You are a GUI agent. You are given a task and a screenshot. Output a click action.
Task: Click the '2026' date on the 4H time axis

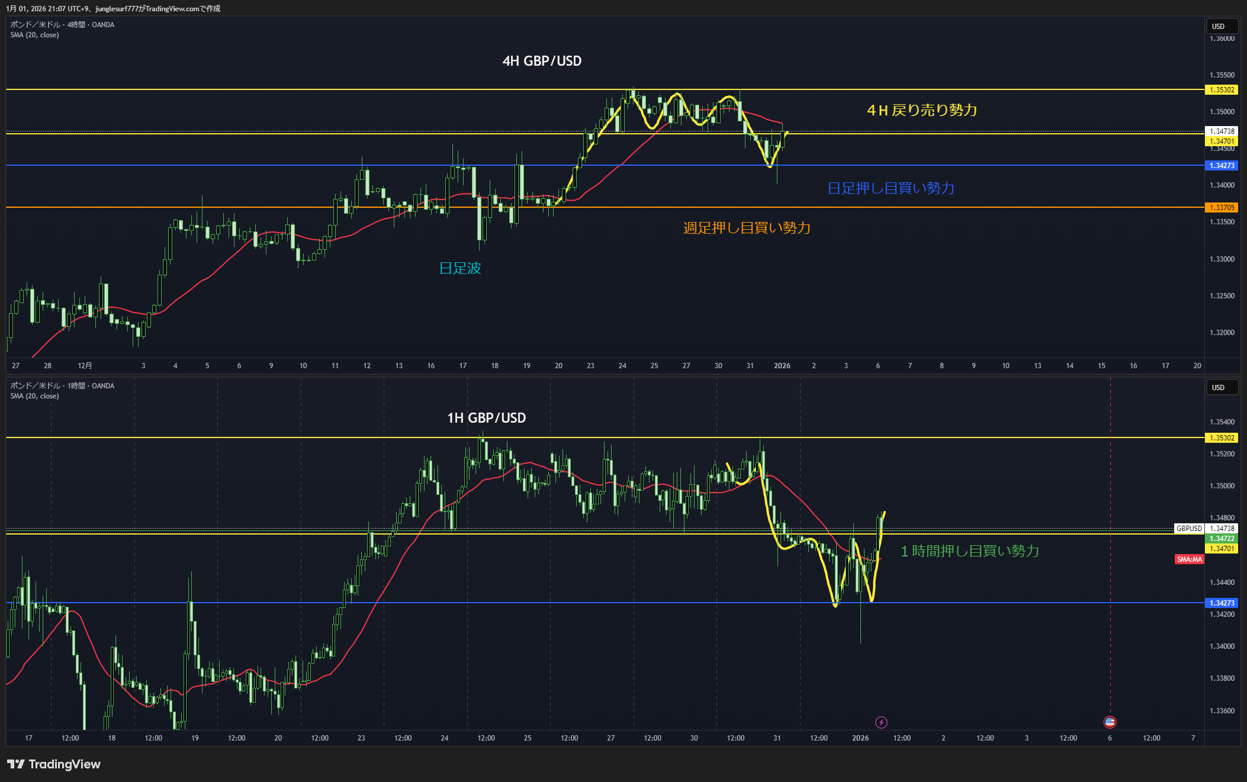(x=782, y=366)
